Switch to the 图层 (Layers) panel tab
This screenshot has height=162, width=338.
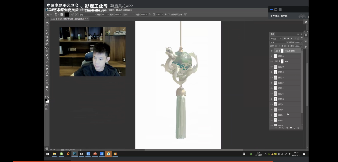point(272,34)
